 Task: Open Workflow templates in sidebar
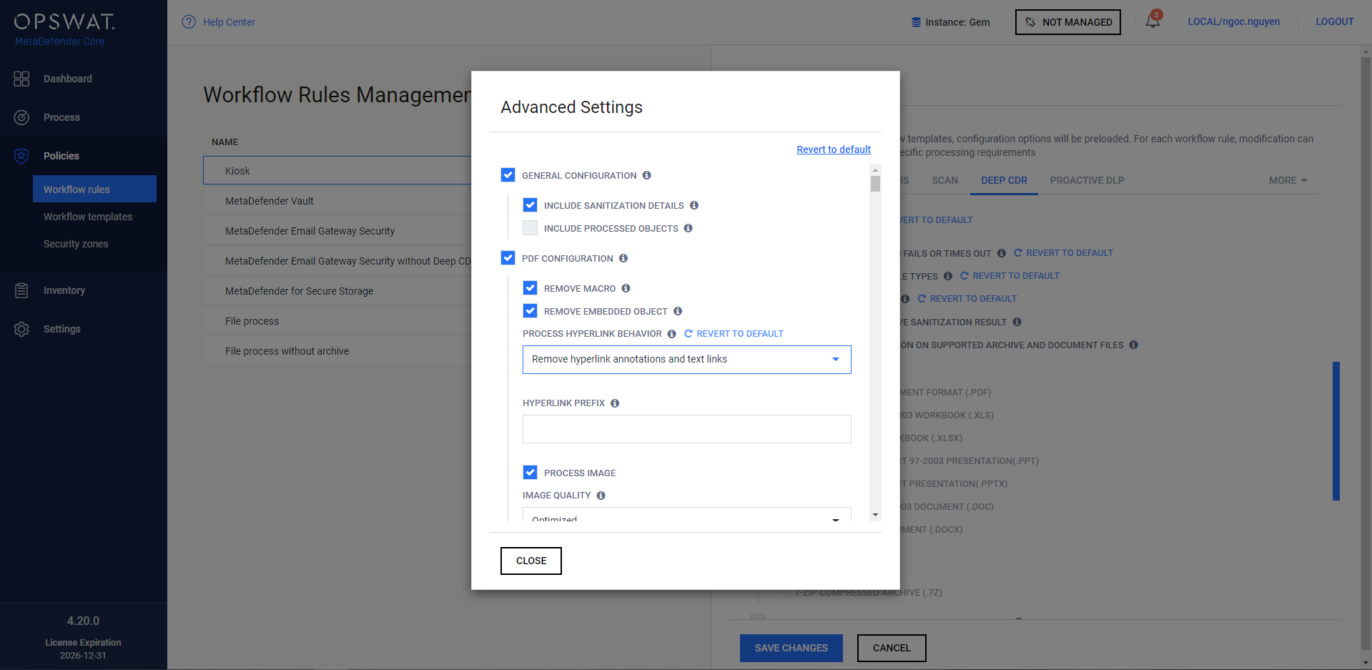pyautogui.click(x=88, y=217)
